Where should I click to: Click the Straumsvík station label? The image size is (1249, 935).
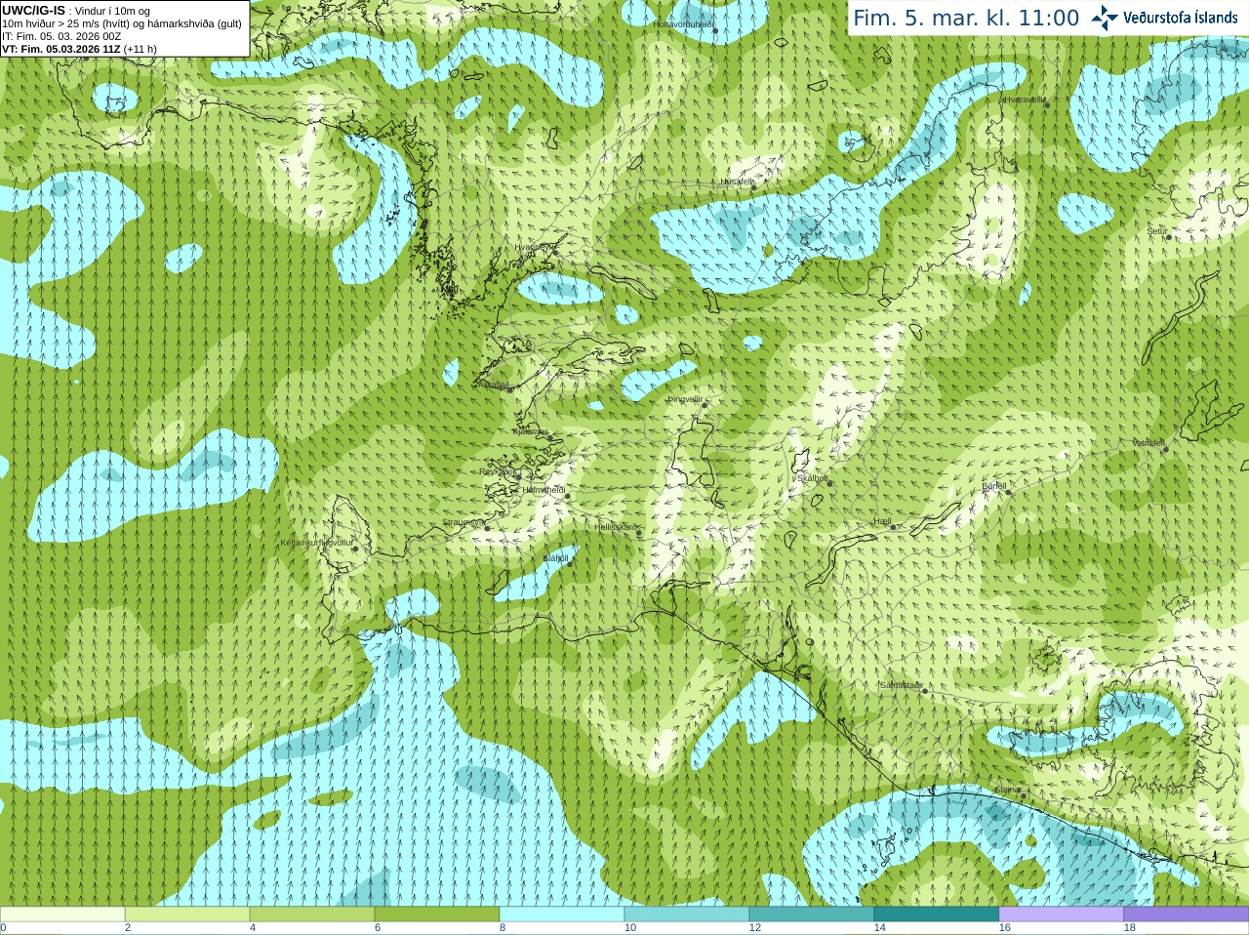(x=463, y=522)
